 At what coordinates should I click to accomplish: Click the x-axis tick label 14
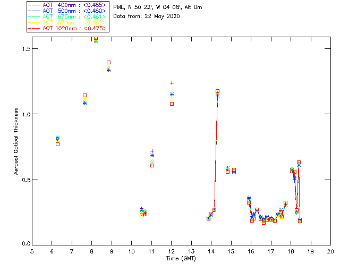(x=211, y=251)
